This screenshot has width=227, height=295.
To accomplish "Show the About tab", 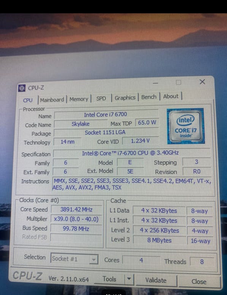I will click(x=171, y=96).
